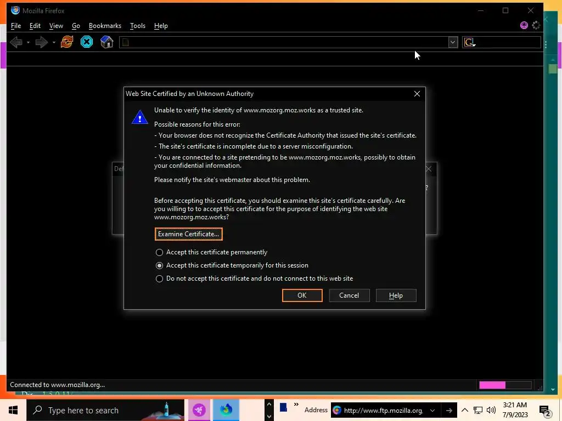Click taskbar toolbar down arrow
Viewport: 562px width, 421px height.
269,417
